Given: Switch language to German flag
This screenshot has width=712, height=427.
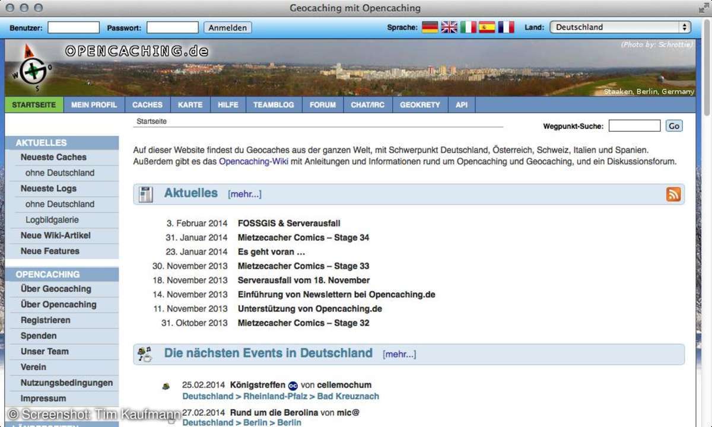Looking at the screenshot, I should pyautogui.click(x=430, y=27).
